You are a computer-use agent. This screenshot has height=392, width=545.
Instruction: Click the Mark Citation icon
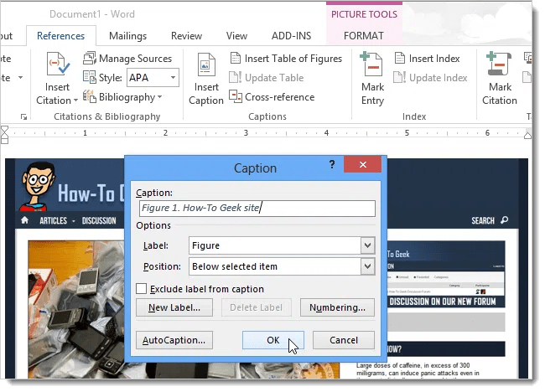click(x=499, y=64)
